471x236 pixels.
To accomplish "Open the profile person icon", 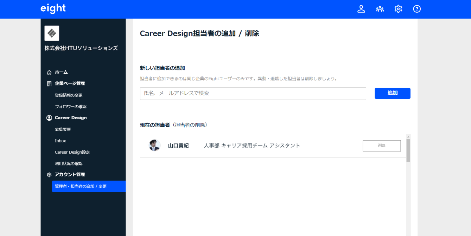I will point(361,9).
